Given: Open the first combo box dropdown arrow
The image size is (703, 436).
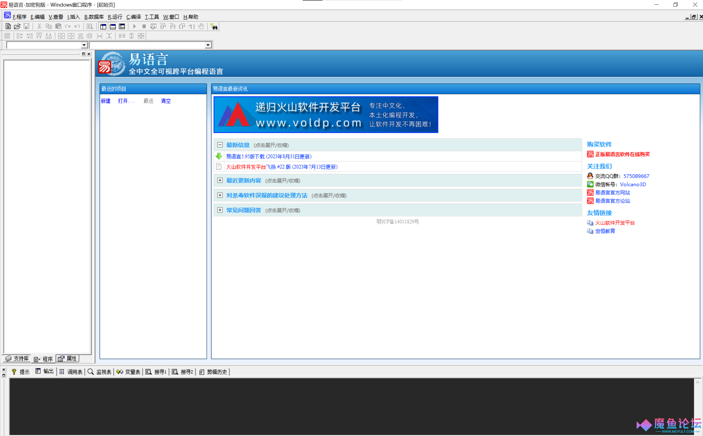Looking at the screenshot, I should pos(84,45).
